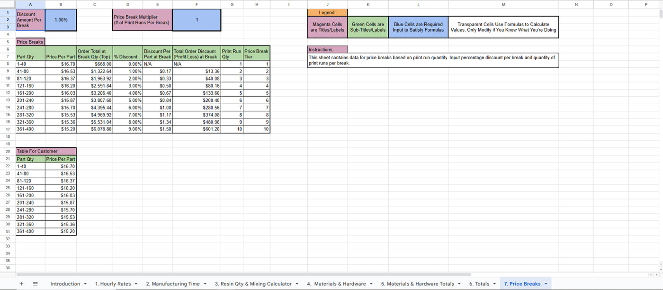Select row 20 header
Image resolution: width=663 pixels, height=290 pixels.
(x=8, y=151)
